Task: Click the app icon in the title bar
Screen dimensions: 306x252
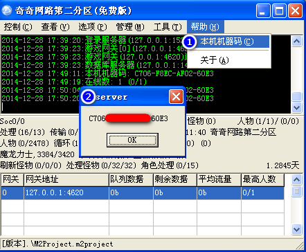Action: 6,10
